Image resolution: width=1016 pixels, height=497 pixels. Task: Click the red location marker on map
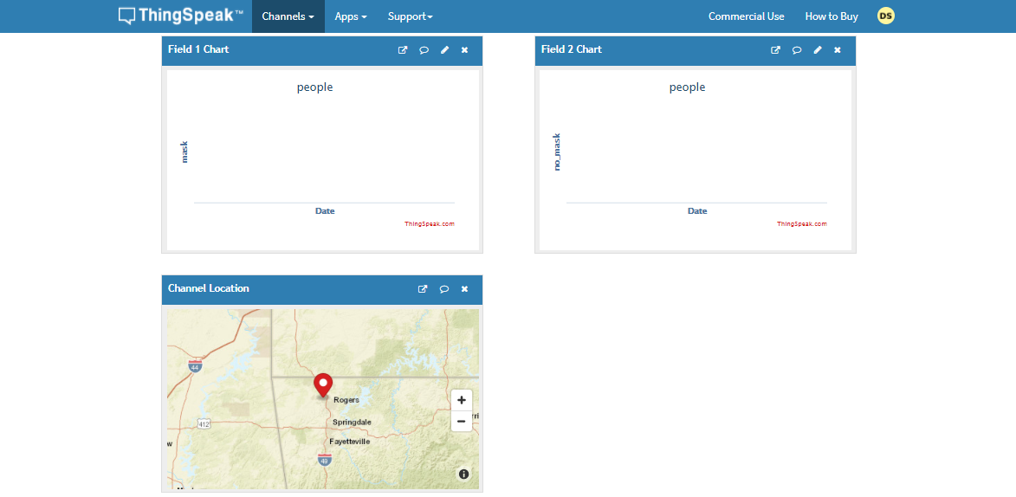point(323,384)
